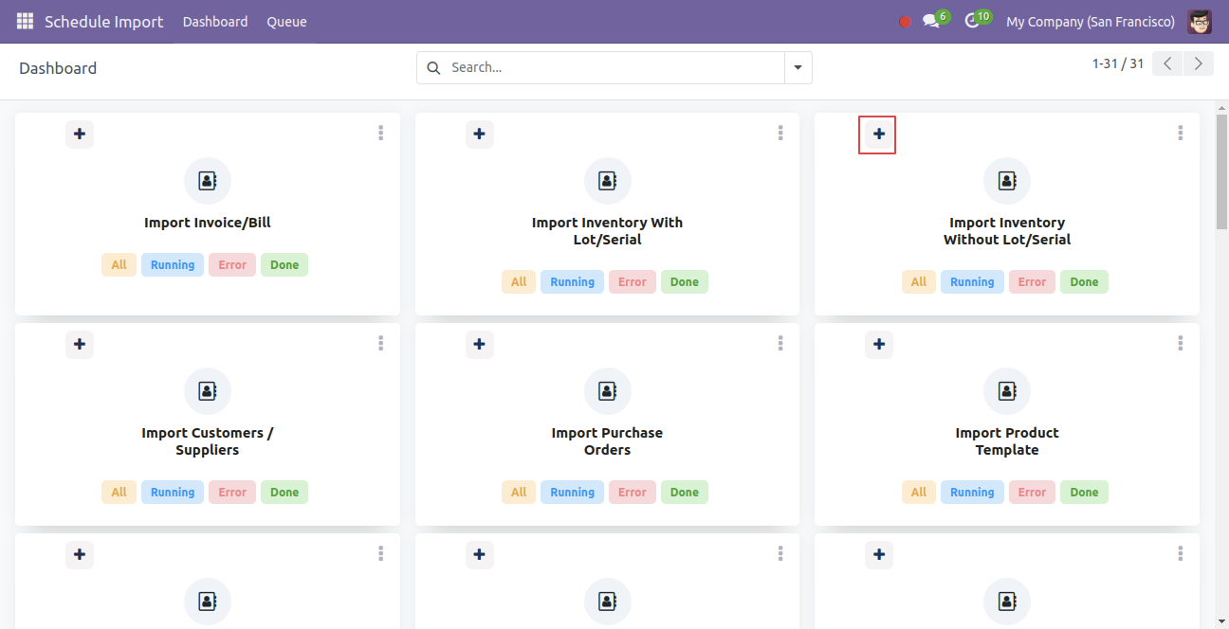
Task: Click the vertical scrollbar thumb
Action: pyautogui.click(x=1221, y=172)
